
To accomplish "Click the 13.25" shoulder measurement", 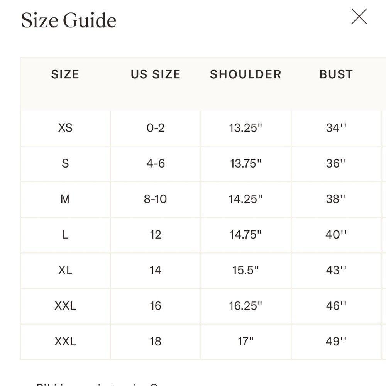I will (245, 128).
